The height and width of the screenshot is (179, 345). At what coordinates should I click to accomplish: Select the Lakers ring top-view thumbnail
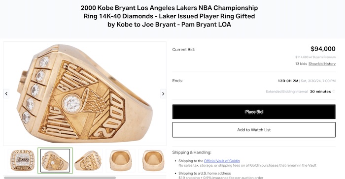(x=23, y=160)
